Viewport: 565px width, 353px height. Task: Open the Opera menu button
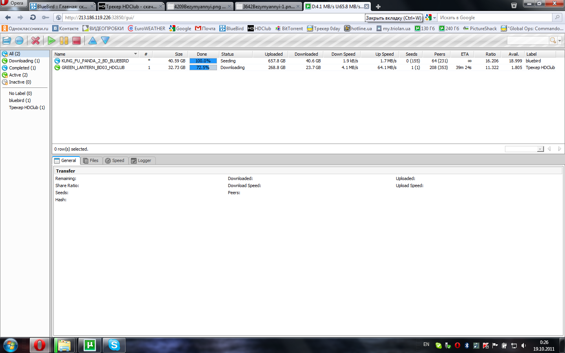13,3
